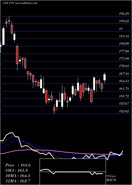Click the 5MA : 165.3 readout

click(17, 170)
